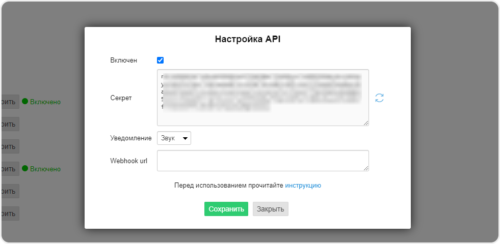Click the background button beside lower Включено
Viewport: 500px width, 244px height.
pos(10,169)
